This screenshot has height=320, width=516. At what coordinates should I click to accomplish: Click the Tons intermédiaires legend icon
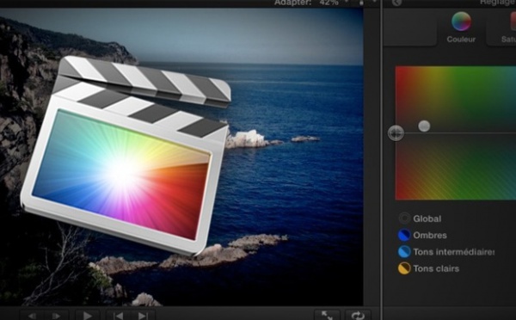pos(404,252)
